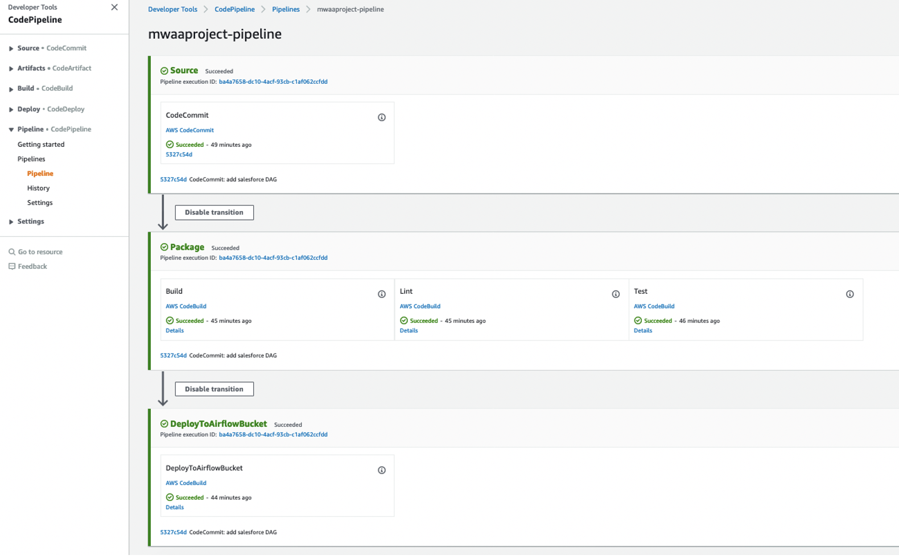The height and width of the screenshot is (559, 899).
Task: Expand the Build CodeBuild section
Action: point(11,89)
